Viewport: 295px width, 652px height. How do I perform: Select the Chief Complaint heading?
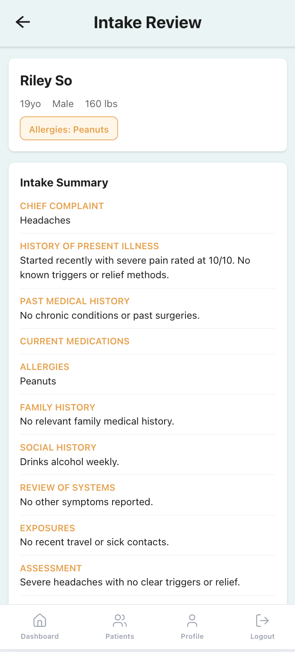click(62, 206)
